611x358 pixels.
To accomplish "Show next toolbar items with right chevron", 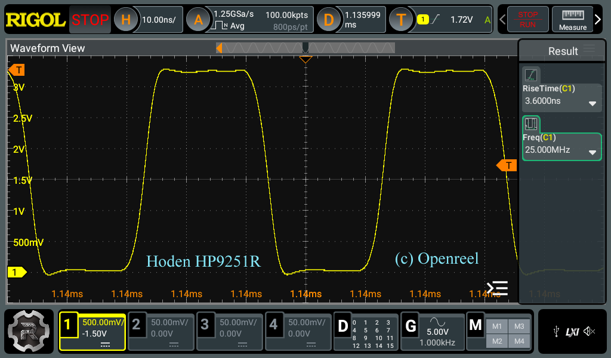I will [x=598, y=19].
